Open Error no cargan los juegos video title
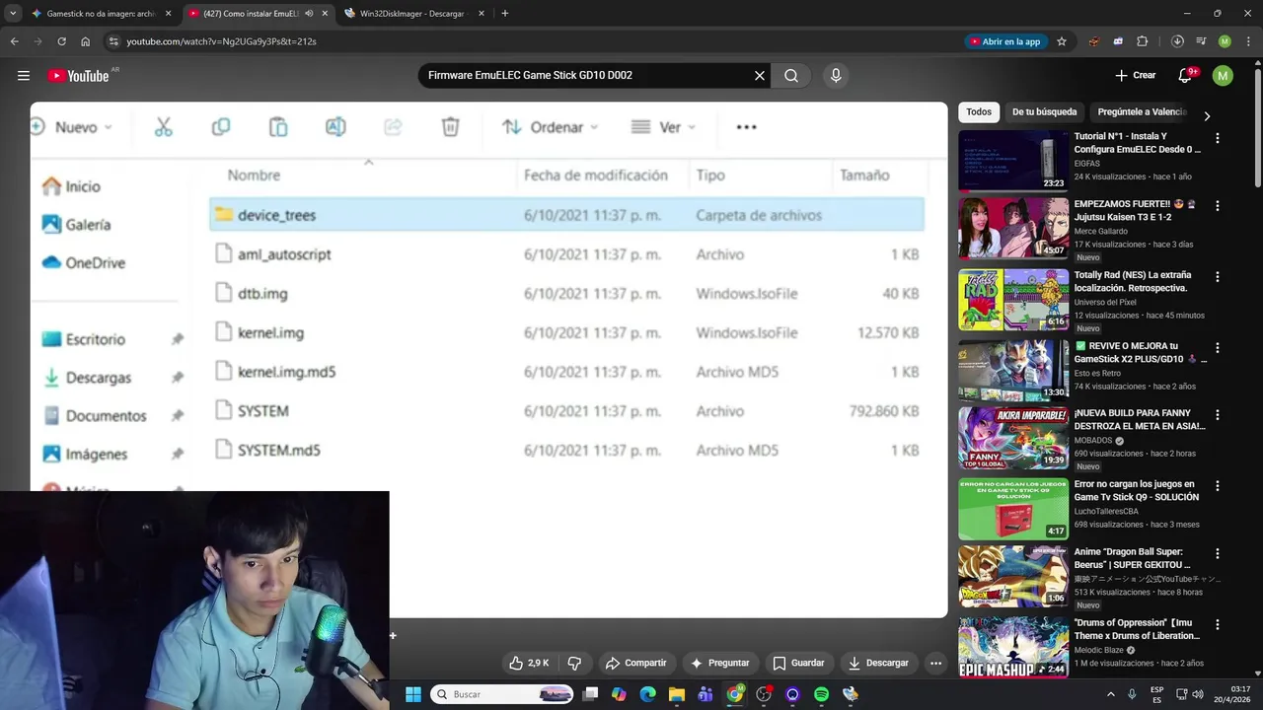 click(1135, 490)
